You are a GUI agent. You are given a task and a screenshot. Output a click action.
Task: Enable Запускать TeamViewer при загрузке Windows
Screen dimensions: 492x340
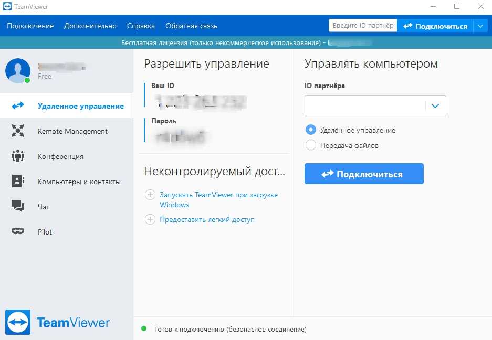coord(150,195)
